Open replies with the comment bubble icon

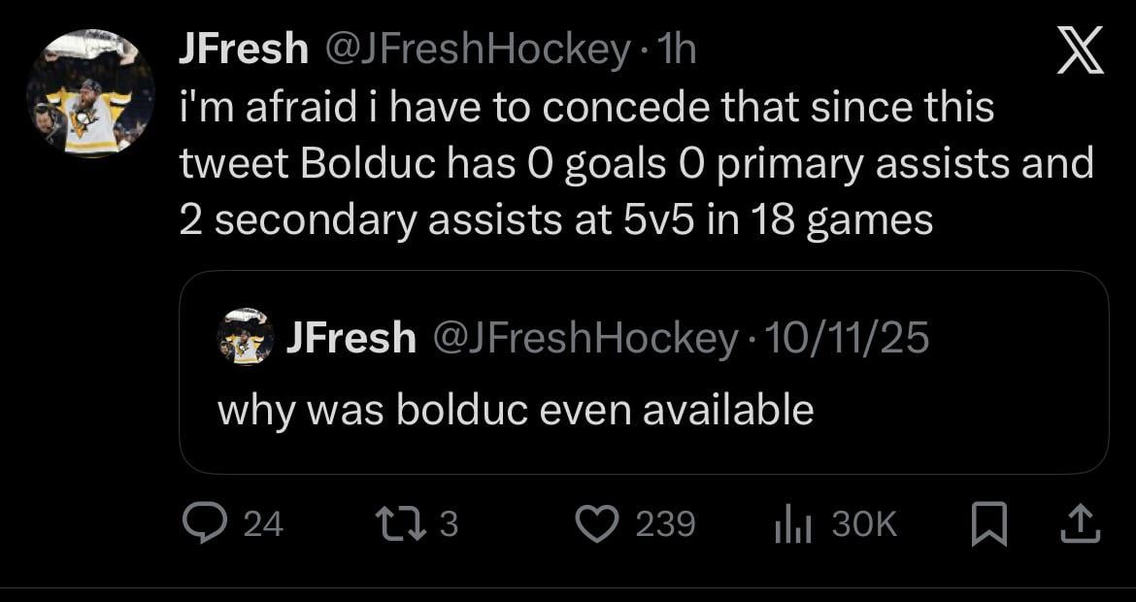207,523
